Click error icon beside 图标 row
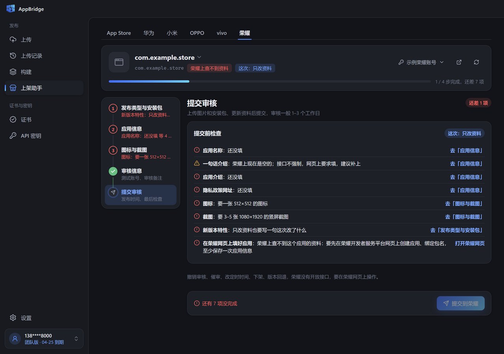This screenshot has width=504, height=354. tap(197, 203)
